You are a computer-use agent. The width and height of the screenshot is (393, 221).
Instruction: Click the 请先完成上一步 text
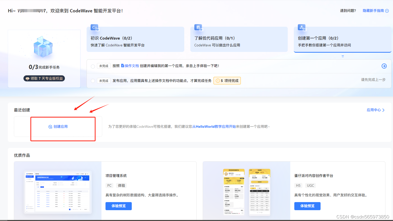click(373, 80)
